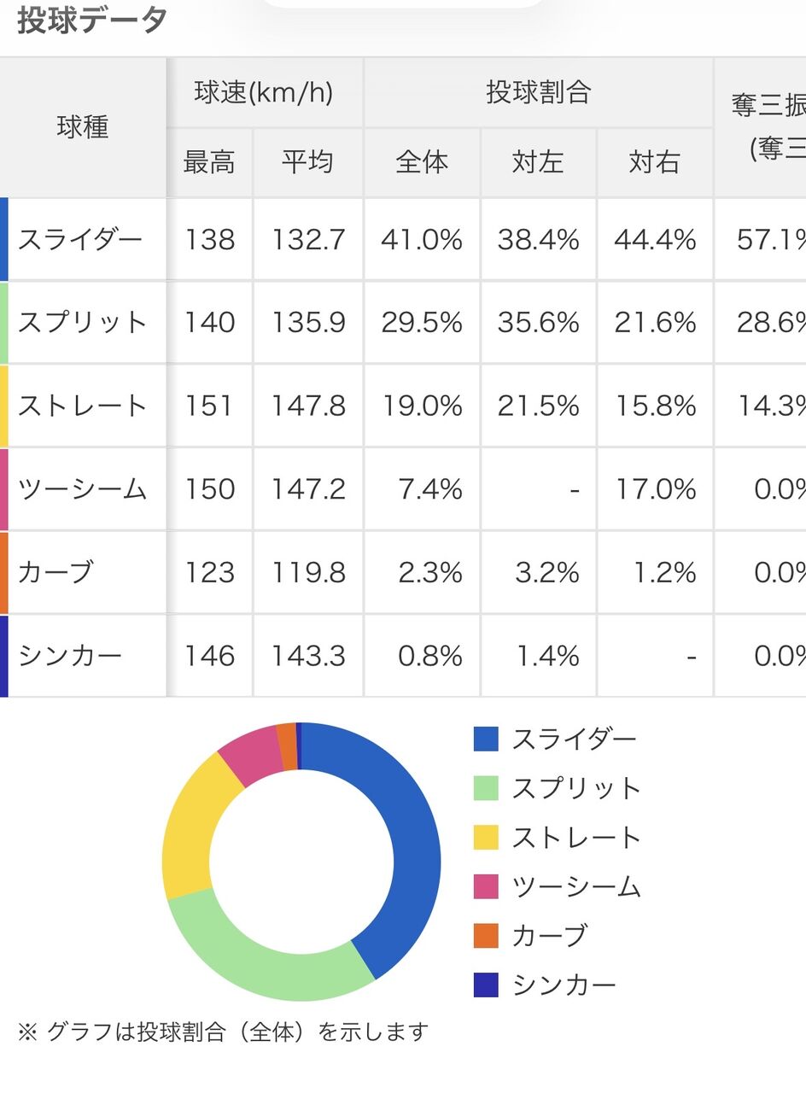806x1093 pixels.
Task: Select the ツーシーム row label
Action: pyautogui.click(x=82, y=489)
